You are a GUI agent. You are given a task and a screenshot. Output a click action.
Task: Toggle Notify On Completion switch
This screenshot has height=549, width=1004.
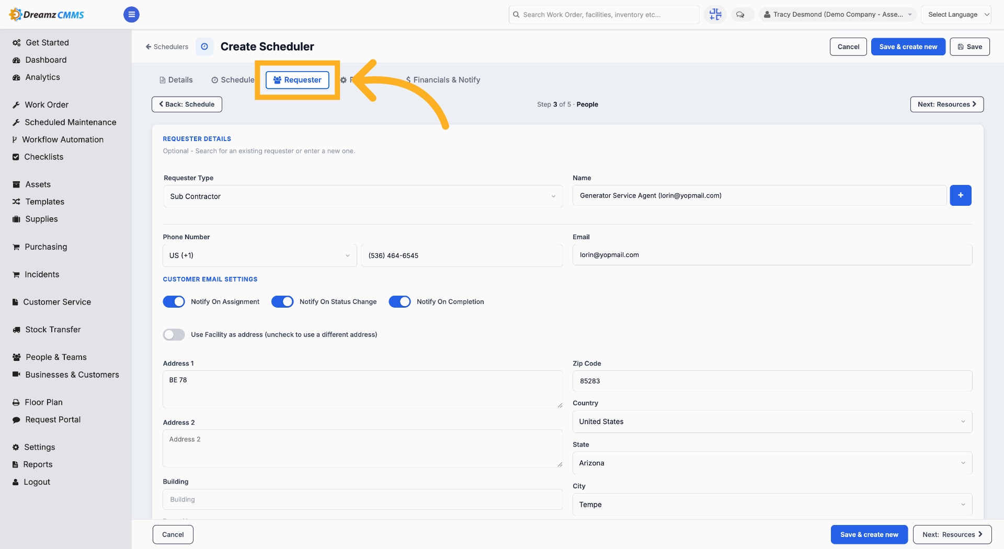tap(400, 301)
